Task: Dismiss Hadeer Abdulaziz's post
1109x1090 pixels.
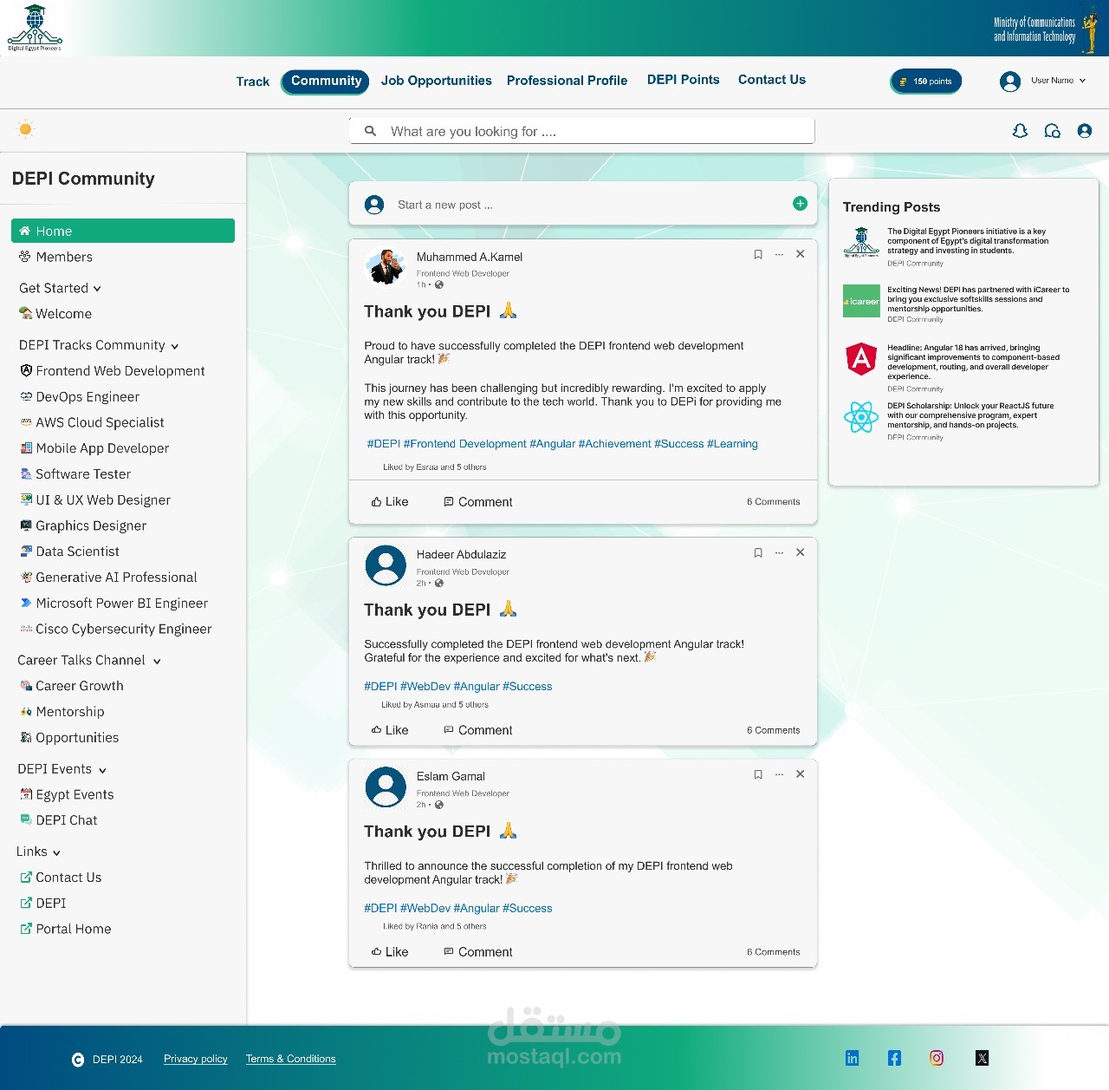Action: click(800, 552)
